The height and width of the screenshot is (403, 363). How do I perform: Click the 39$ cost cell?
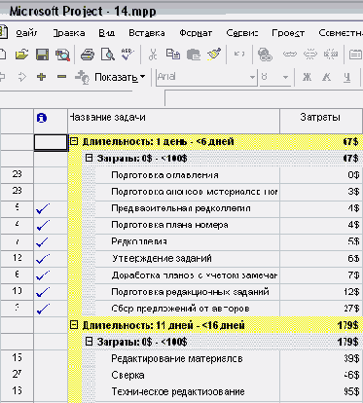tap(320, 358)
